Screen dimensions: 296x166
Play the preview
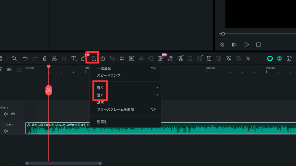coord(246,45)
